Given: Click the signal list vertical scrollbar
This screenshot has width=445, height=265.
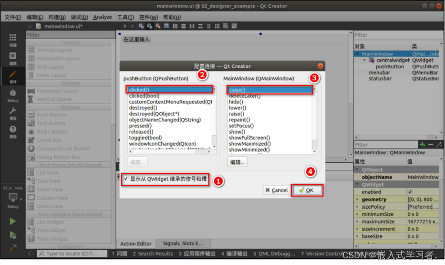Looking at the screenshot, I should (x=214, y=118).
